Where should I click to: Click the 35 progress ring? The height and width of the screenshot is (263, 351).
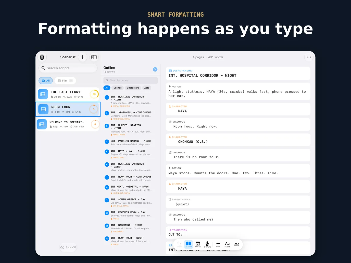coord(94,94)
